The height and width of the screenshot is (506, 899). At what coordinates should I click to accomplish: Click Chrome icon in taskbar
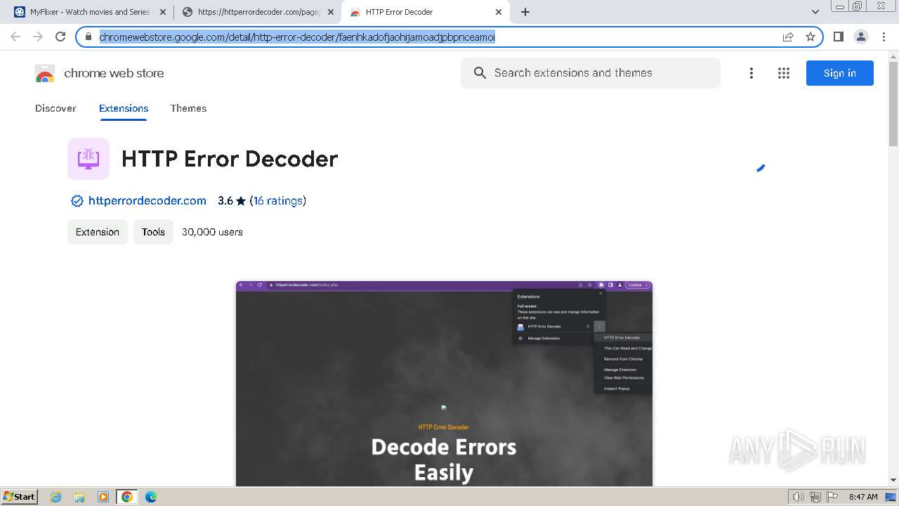[x=126, y=497]
